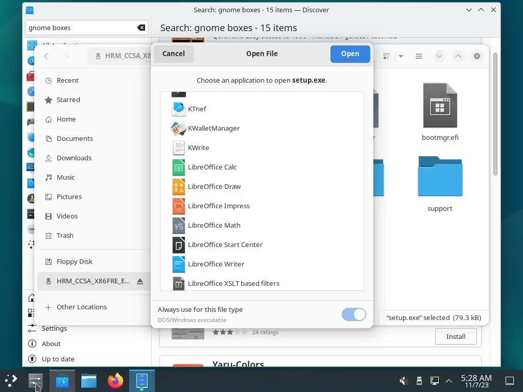Eject the HRM_CCSA_X86FRE volume
Image resolution: width=523 pixels, height=392 pixels.
point(140,281)
